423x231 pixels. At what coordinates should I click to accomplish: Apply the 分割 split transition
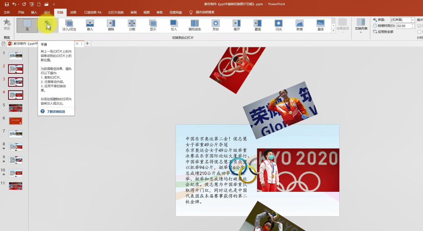coord(132,25)
